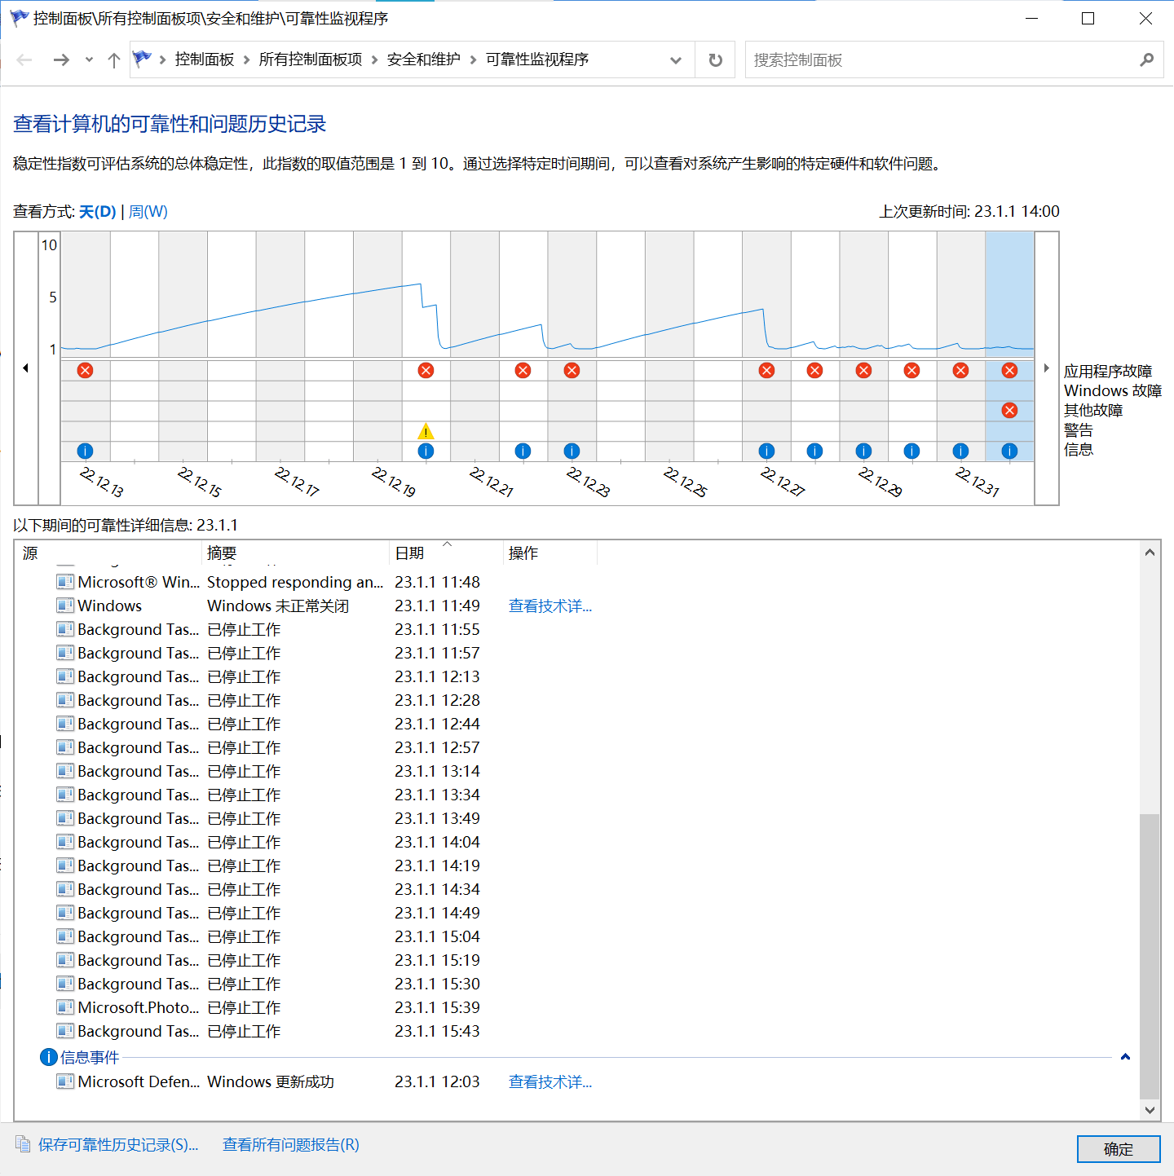The width and height of the screenshot is (1174, 1176).
Task: Switch view to 周(W)
Action: coord(148,212)
